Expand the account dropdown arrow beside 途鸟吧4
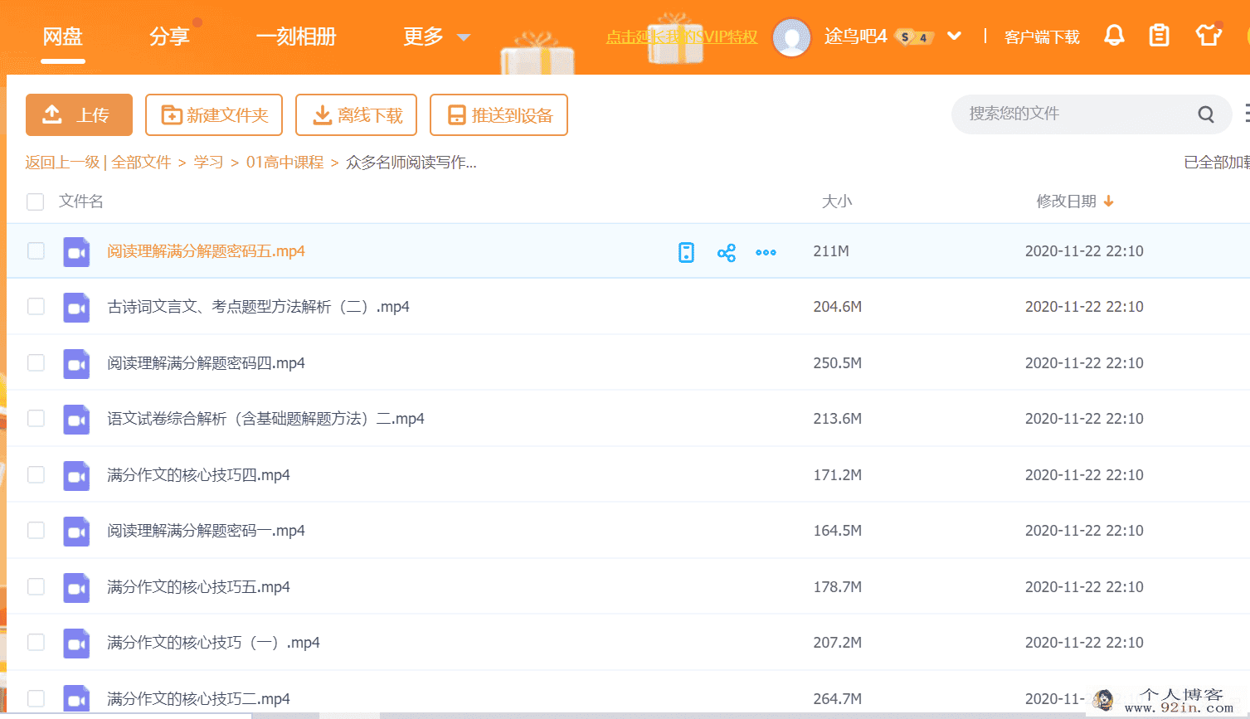The height and width of the screenshot is (719, 1250). point(954,36)
